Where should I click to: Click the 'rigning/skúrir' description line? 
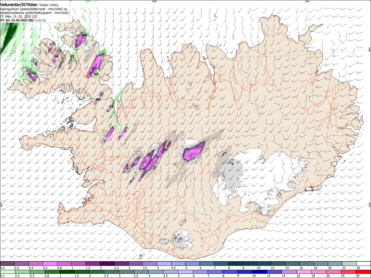[x=34, y=9]
